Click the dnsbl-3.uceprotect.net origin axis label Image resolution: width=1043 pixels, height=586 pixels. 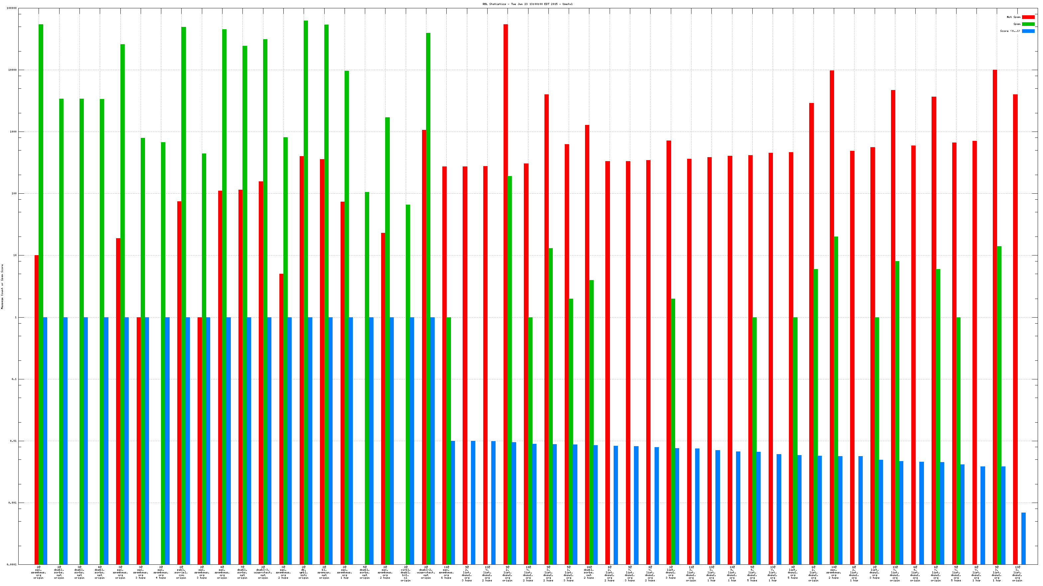(x=263, y=572)
